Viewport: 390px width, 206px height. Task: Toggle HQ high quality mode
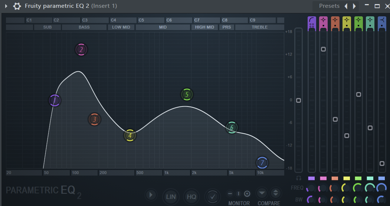point(191,197)
